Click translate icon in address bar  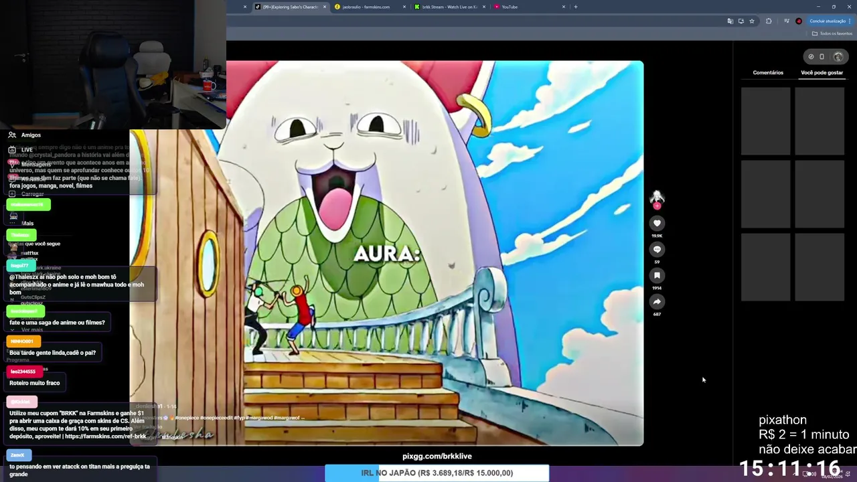pyautogui.click(x=730, y=21)
